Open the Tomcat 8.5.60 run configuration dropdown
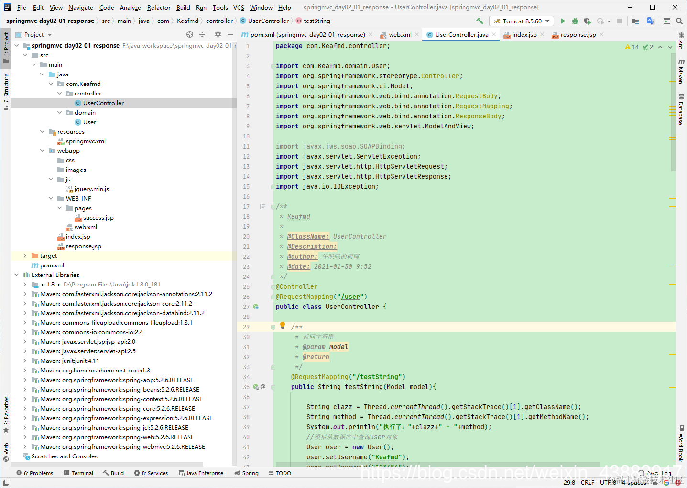The image size is (687, 488). point(522,21)
